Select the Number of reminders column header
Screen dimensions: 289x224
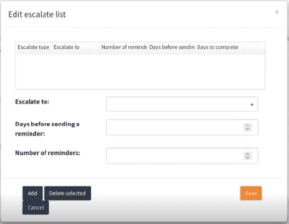tap(123, 47)
